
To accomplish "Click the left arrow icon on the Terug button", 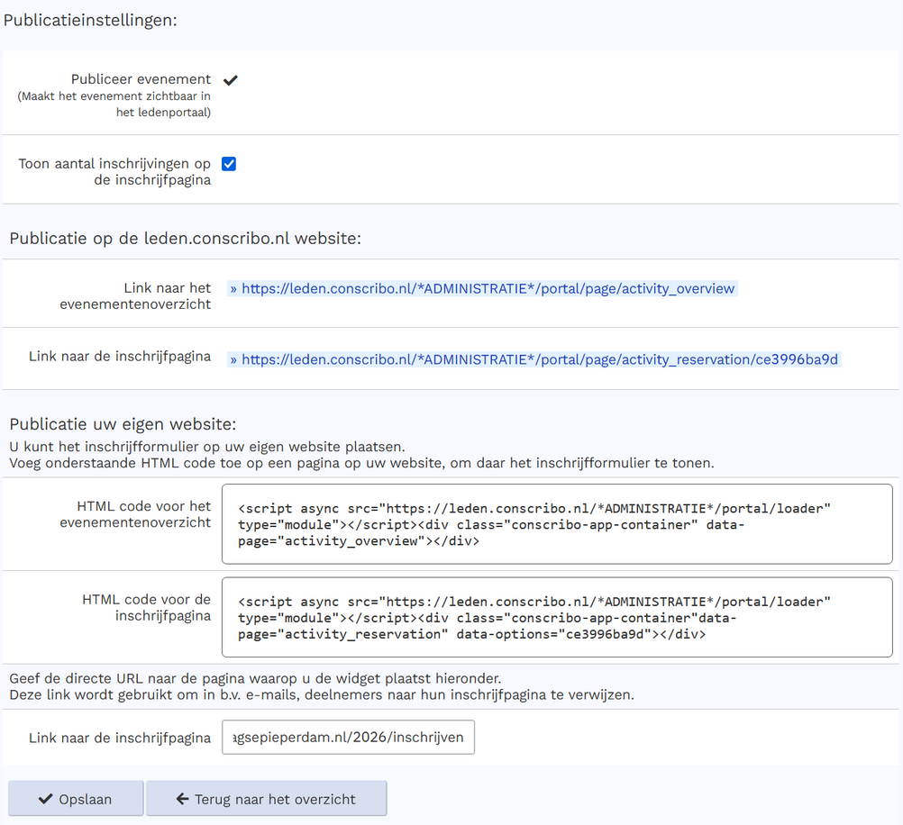I will [x=182, y=799].
